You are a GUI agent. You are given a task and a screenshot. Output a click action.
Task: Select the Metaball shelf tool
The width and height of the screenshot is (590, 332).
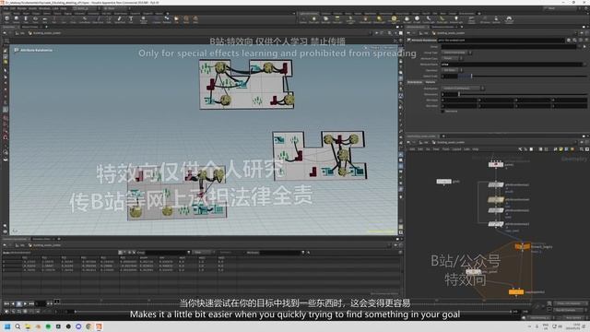[x=167, y=19]
